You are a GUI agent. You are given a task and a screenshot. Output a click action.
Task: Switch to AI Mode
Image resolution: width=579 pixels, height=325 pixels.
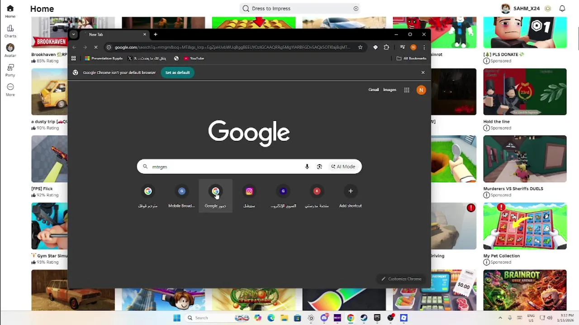click(x=343, y=167)
